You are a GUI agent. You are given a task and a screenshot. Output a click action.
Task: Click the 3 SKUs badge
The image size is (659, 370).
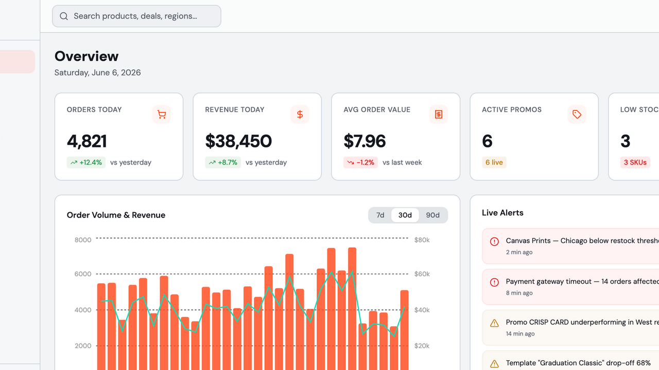pyautogui.click(x=635, y=162)
